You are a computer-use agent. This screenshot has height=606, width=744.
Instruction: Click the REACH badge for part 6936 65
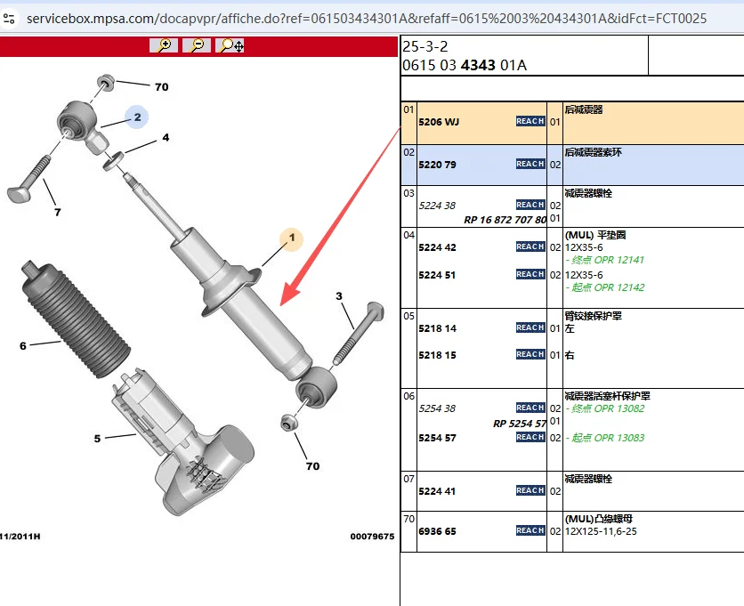(530, 530)
